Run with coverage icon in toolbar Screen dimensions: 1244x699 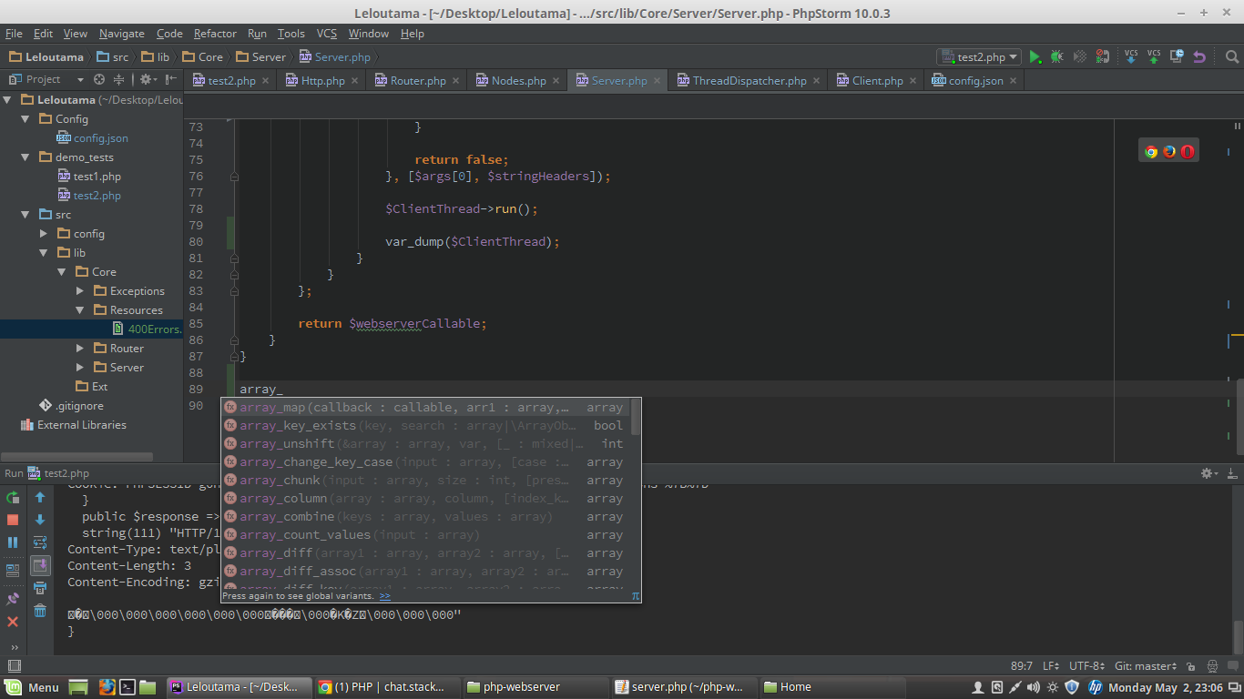click(1079, 56)
